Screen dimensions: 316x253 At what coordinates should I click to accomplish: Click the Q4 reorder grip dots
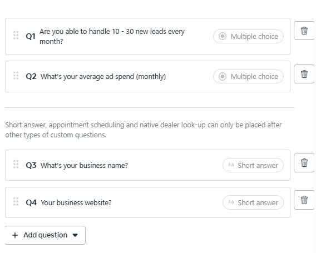tap(16, 201)
